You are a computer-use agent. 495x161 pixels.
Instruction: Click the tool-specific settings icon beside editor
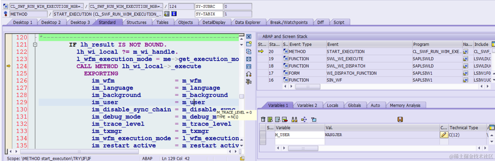click(249, 82)
